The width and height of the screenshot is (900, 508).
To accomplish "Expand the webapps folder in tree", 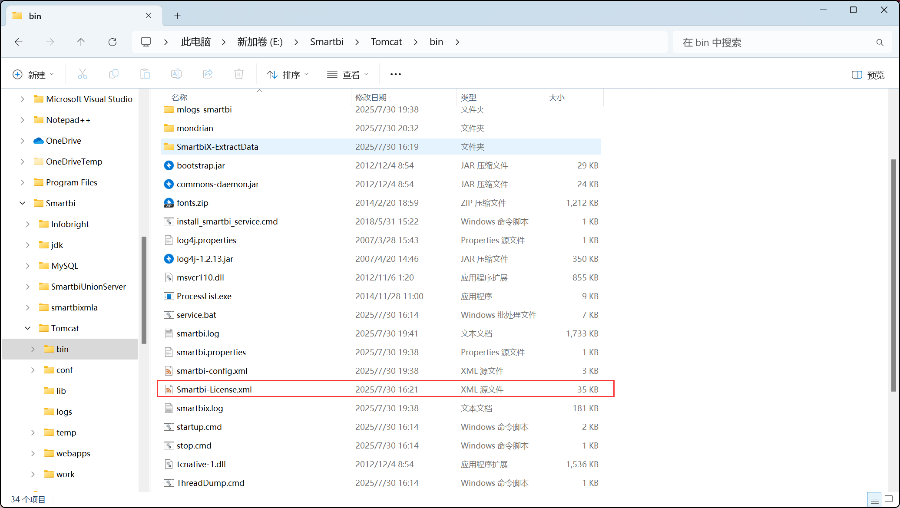I will tap(33, 453).
